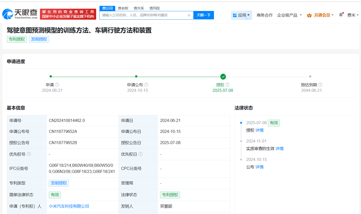Click help icon beside 优先权号

click(29, 154)
